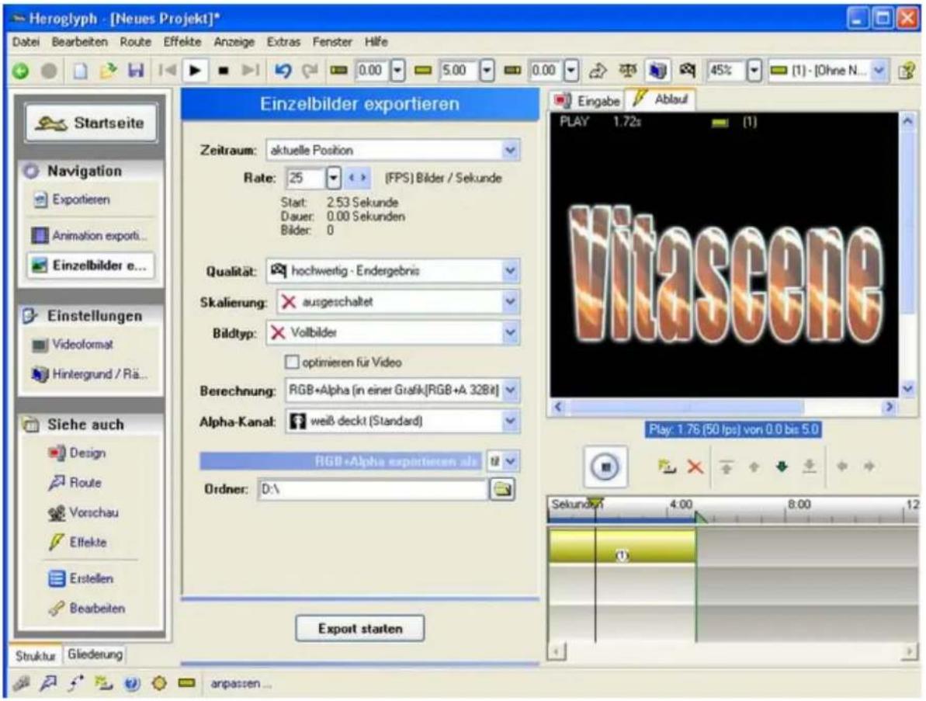
Task: Click the Export starten button
Action: pyautogui.click(x=359, y=629)
